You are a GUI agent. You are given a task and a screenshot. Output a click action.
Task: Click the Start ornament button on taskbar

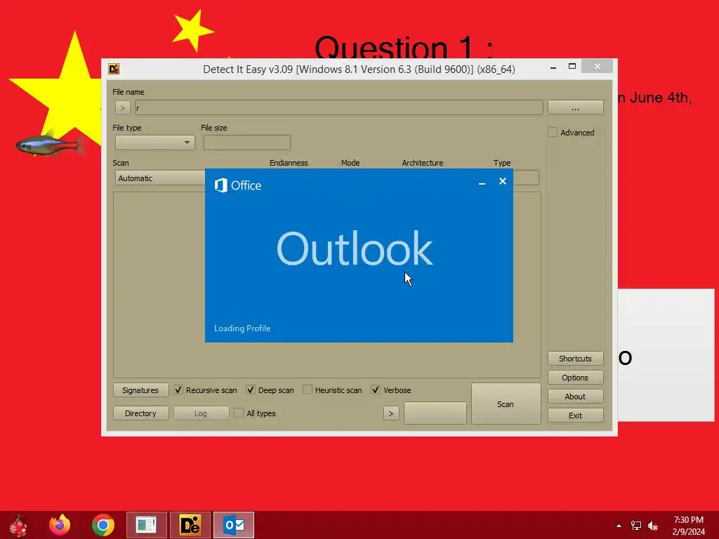pos(18,525)
